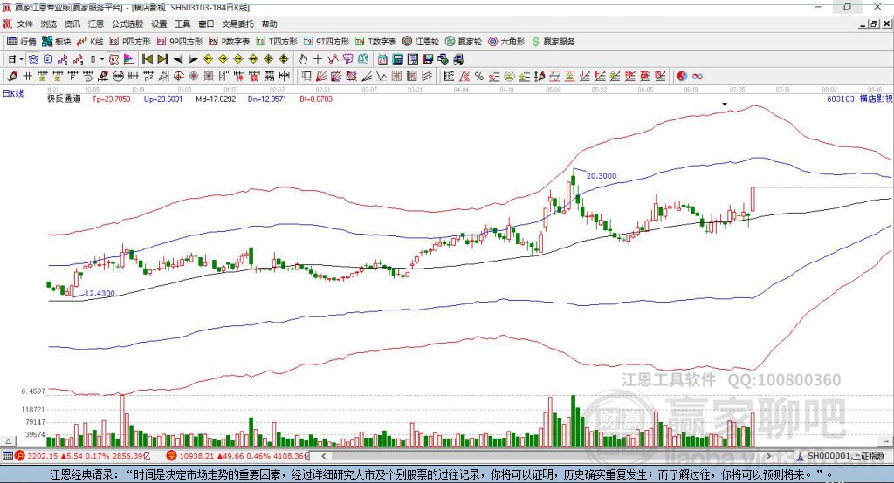The width and height of the screenshot is (894, 483).
Task: Click the Tp=23.7050 indicator value
Action: pos(111,99)
